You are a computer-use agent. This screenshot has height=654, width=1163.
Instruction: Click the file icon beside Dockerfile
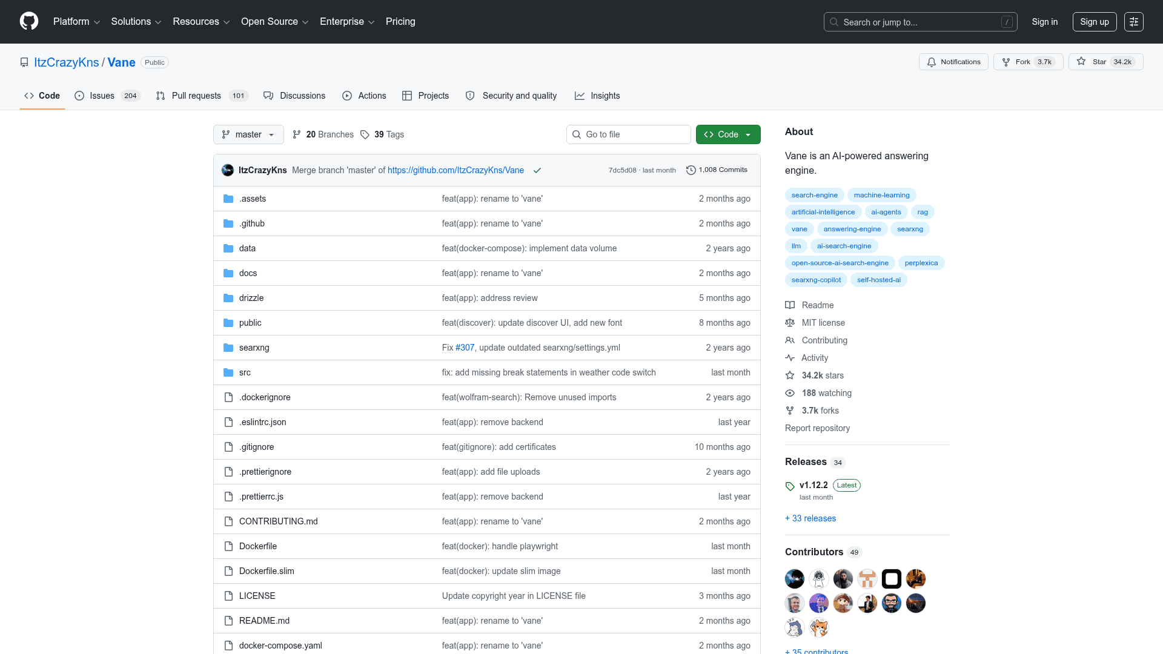click(228, 546)
